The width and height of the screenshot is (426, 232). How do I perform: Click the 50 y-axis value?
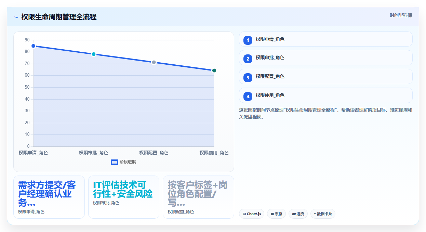coord(27,87)
